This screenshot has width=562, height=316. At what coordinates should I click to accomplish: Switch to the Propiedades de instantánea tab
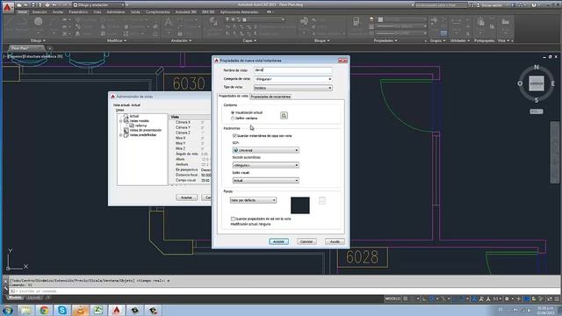point(270,97)
